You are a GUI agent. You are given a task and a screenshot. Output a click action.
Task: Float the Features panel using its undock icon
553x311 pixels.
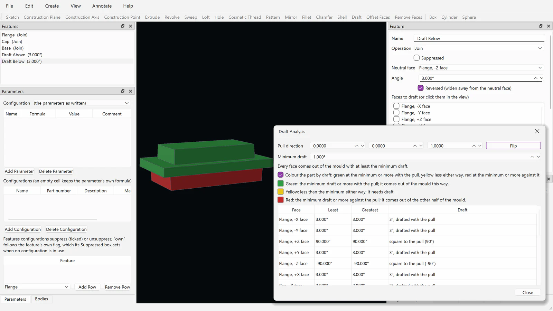point(123,26)
